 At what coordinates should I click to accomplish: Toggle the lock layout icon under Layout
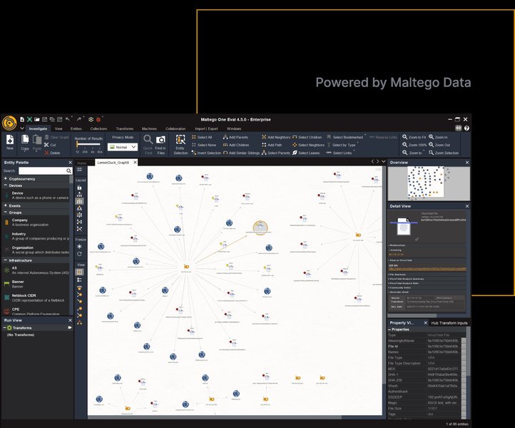[79, 187]
